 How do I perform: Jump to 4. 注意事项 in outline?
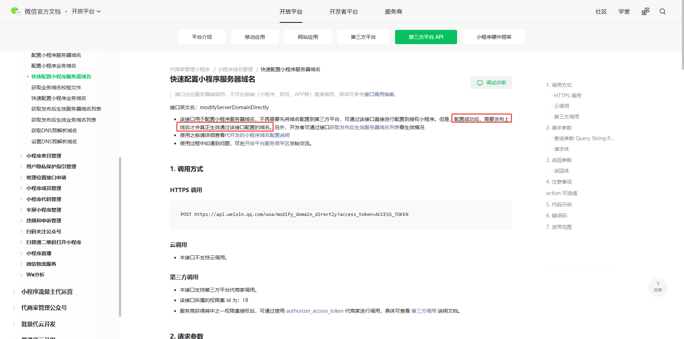click(x=559, y=182)
